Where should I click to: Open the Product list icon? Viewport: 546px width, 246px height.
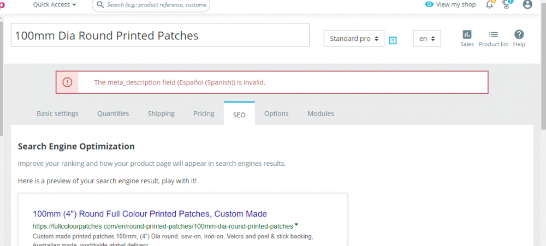[493, 34]
